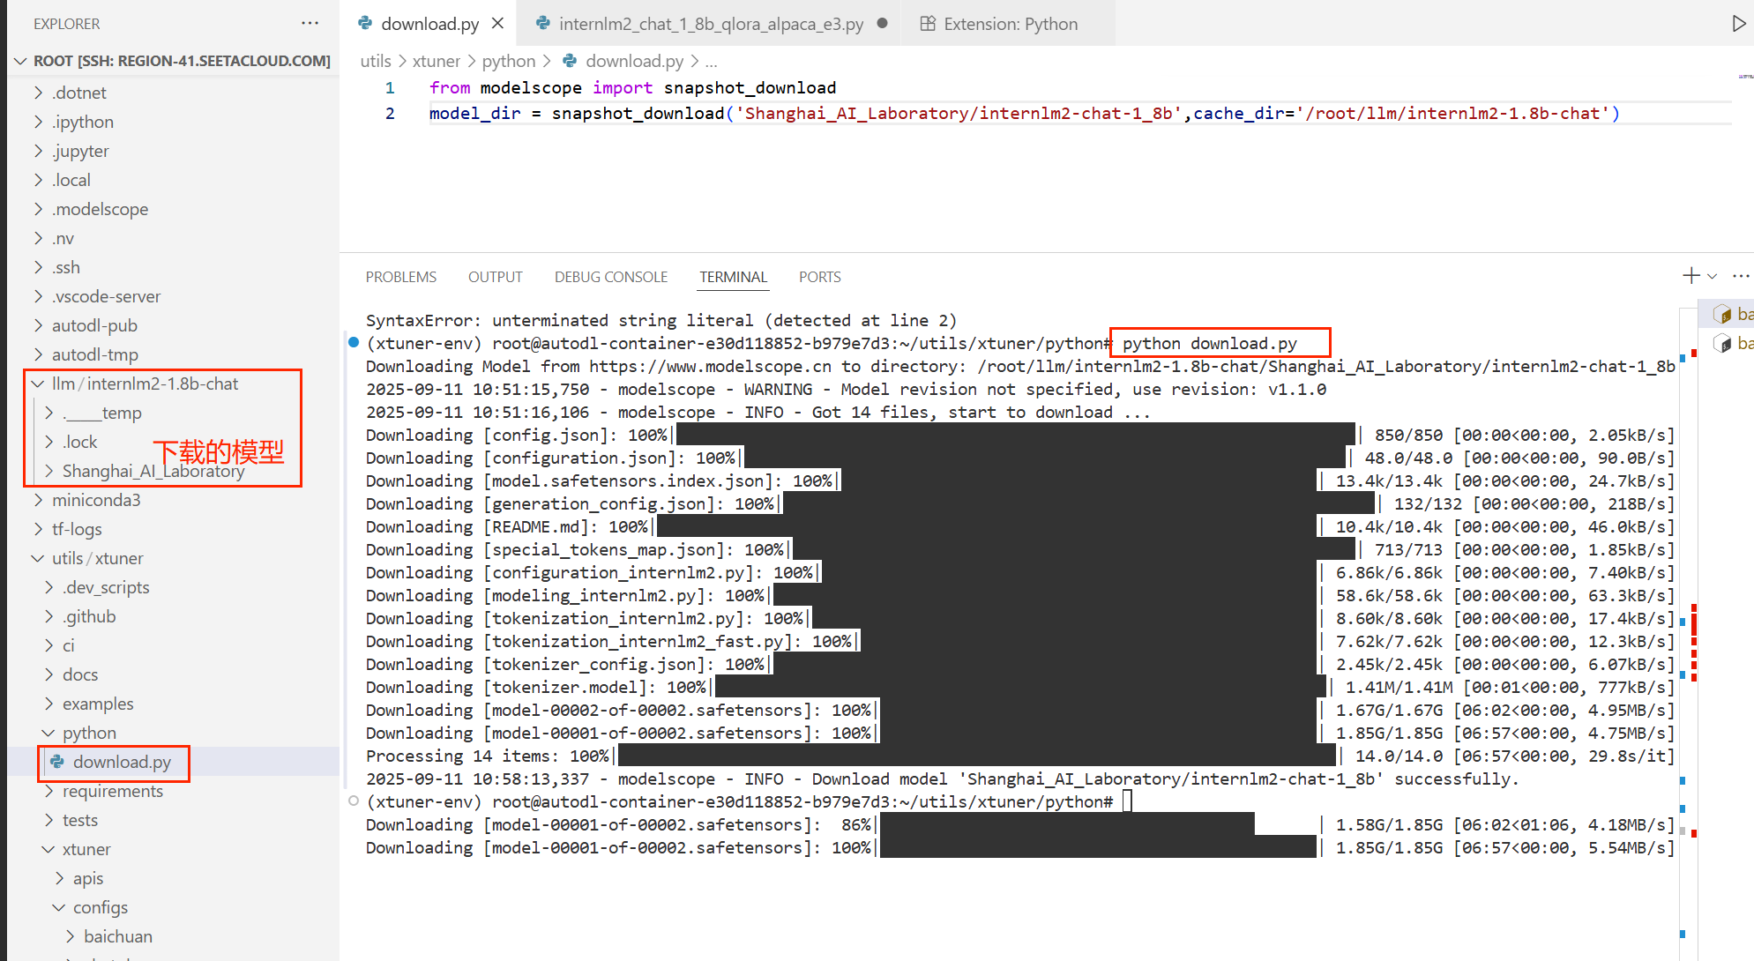This screenshot has width=1754, height=961.
Task: Expand the tf-logs folder
Action: (x=173, y=529)
